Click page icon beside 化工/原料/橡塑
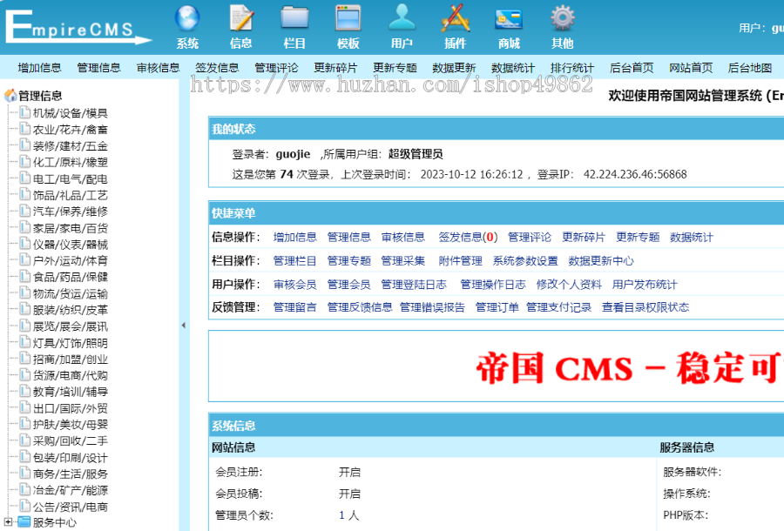Image resolution: width=784 pixels, height=531 pixels. pos(25,161)
